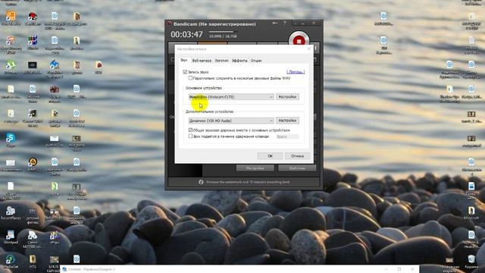Open the Опции tab
Viewport: 485px width, 273px height.
[256, 61]
